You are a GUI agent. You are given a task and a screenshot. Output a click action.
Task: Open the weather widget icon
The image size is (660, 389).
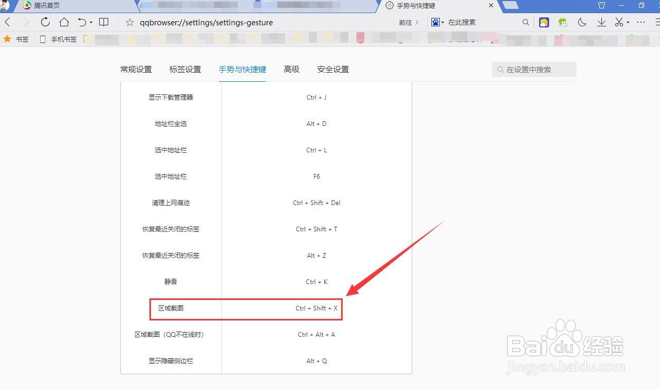click(x=544, y=23)
